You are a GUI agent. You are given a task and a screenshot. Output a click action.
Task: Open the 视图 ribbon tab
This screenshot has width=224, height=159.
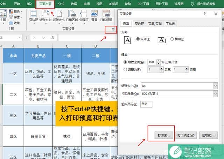coord(99,4)
